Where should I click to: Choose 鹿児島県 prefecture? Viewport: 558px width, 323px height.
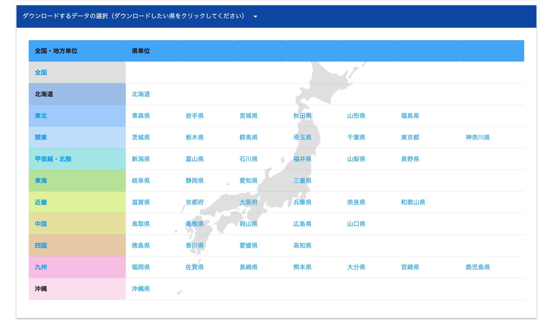click(478, 267)
